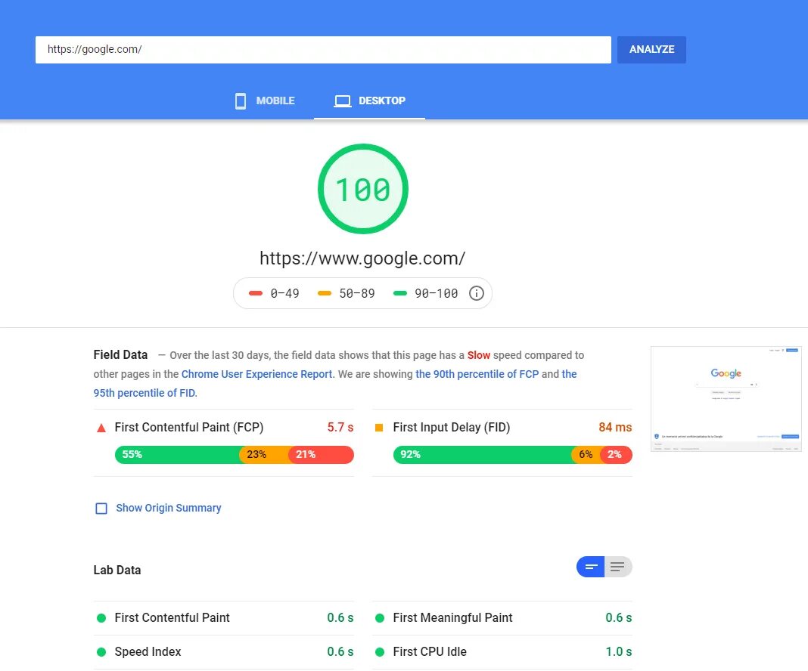Select the expanded Lab Data view toggle
This screenshot has height=671, width=808.
click(618, 567)
